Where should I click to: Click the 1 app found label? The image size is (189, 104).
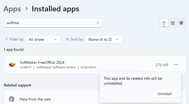(14, 50)
